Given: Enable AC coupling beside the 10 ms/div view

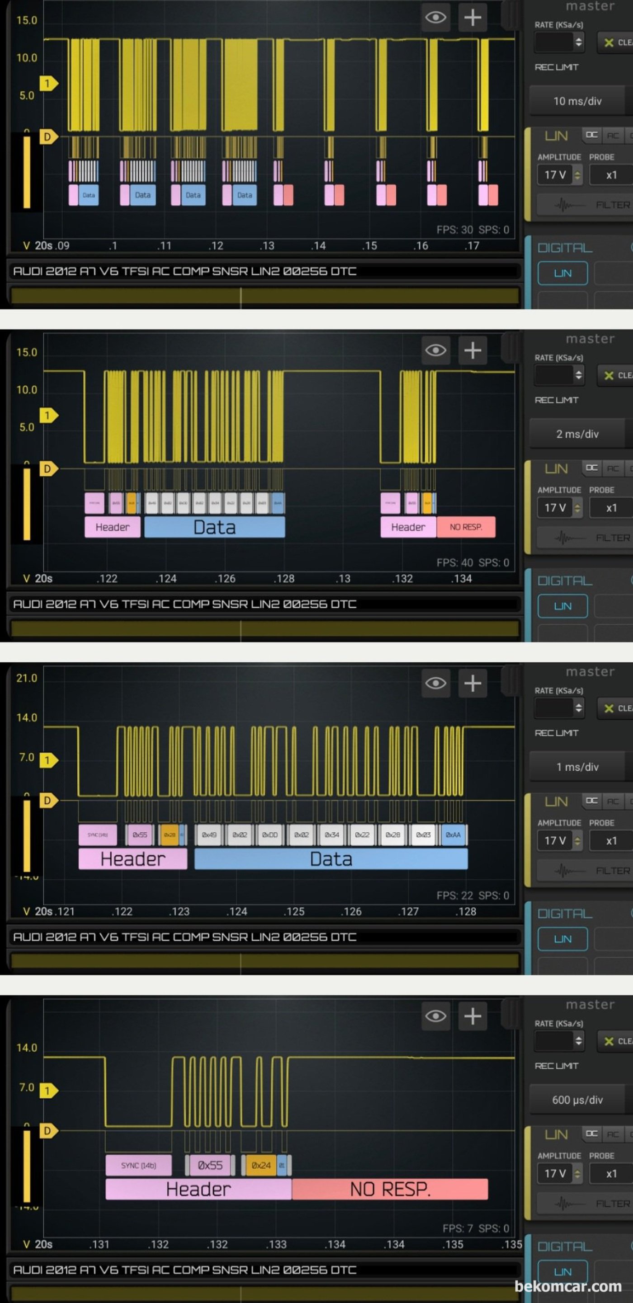Looking at the screenshot, I should [x=613, y=135].
